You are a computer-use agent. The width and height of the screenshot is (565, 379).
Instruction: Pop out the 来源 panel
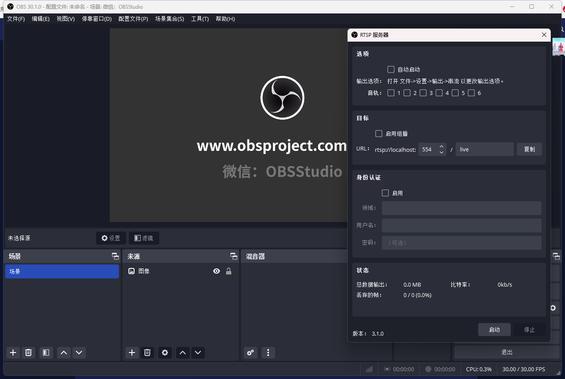point(234,256)
